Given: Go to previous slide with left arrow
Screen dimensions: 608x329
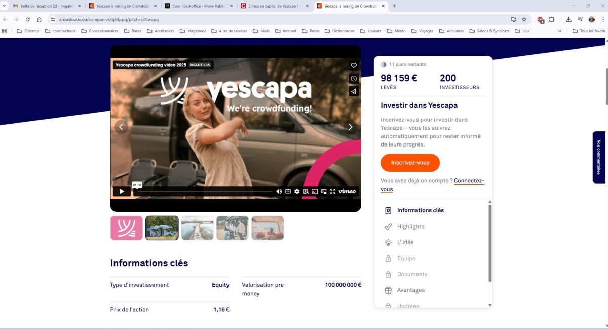Looking at the screenshot, I should pyautogui.click(x=121, y=127).
